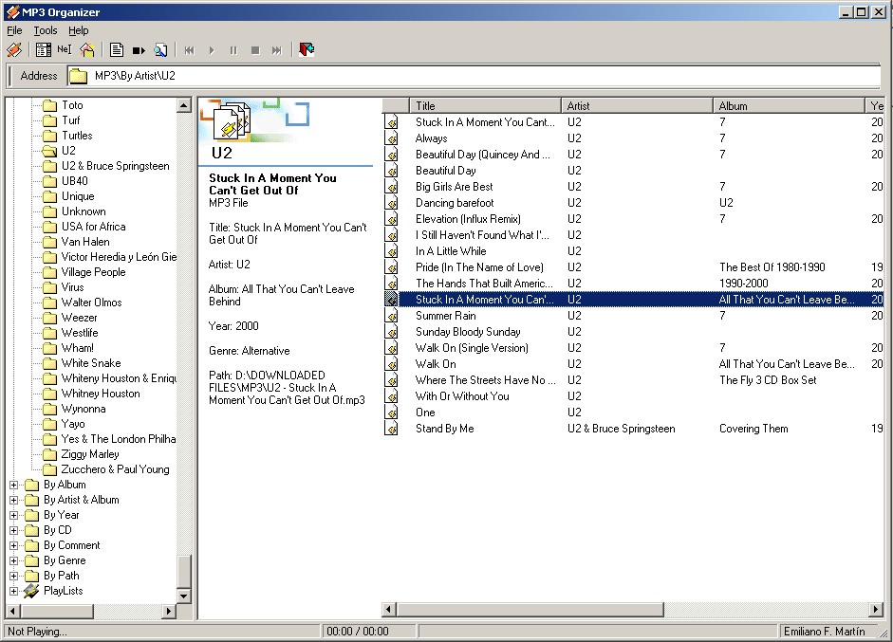The height and width of the screenshot is (642, 893).
Task: Open the list view options toolbar icon
Action: pos(44,50)
